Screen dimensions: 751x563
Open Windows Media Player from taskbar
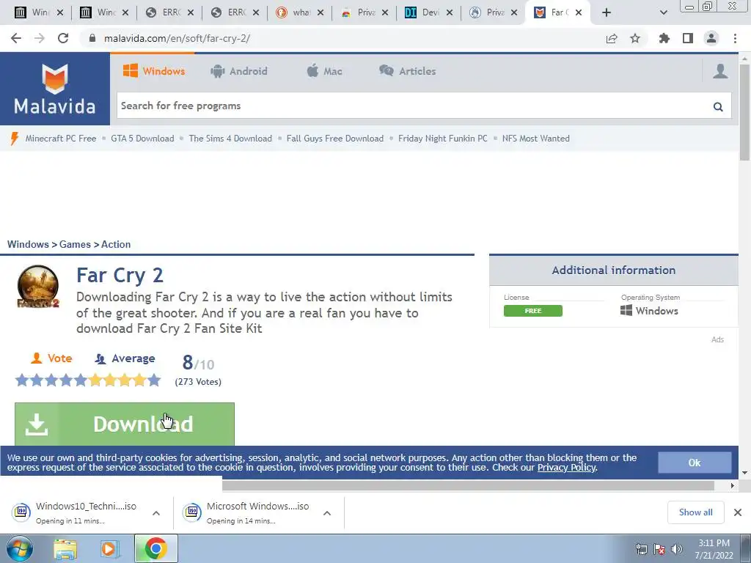[x=109, y=549]
